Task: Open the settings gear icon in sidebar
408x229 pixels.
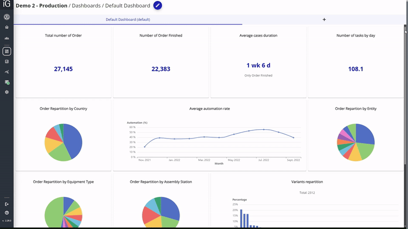Action: [x=7, y=92]
